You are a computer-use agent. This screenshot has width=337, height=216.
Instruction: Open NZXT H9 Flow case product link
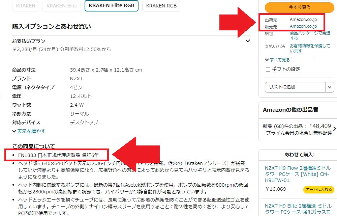tap(298, 174)
